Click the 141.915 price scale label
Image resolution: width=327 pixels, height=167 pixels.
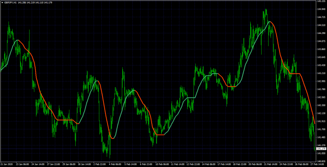point(321,121)
